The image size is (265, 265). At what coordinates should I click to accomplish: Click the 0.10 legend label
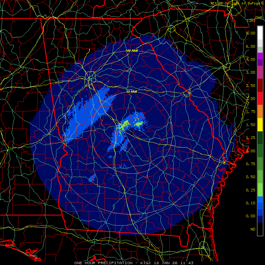tap(251, 203)
